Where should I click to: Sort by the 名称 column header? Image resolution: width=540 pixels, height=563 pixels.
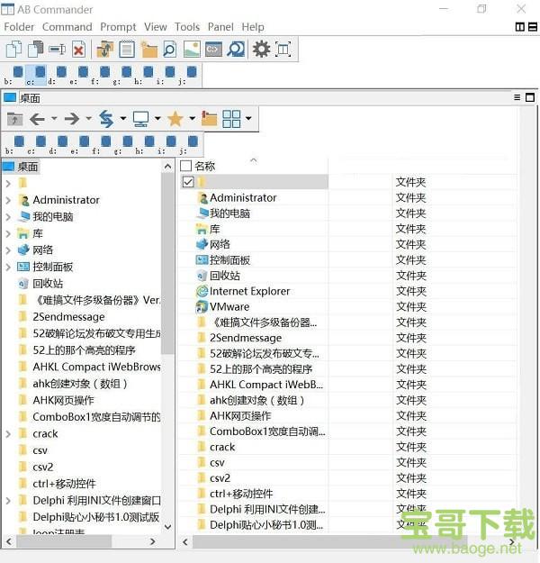pyautogui.click(x=205, y=166)
